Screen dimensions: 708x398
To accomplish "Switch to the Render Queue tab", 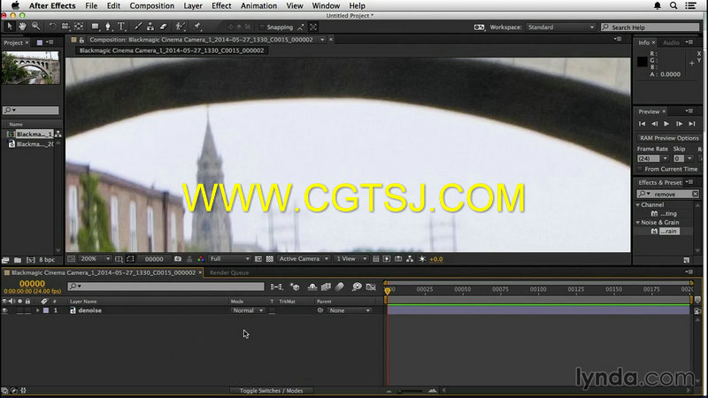I will [x=229, y=272].
